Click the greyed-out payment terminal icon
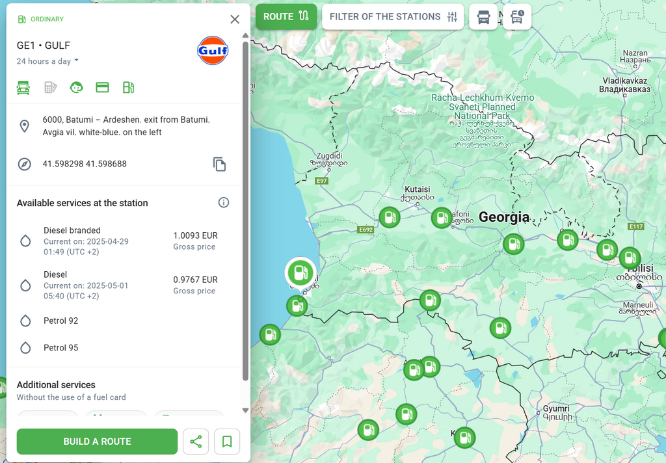This screenshot has width=666, height=463. click(50, 88)
